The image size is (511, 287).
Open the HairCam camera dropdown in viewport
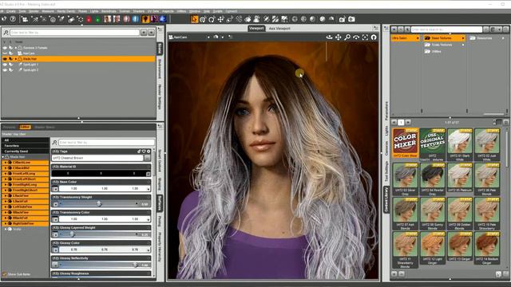coord(208,37)
